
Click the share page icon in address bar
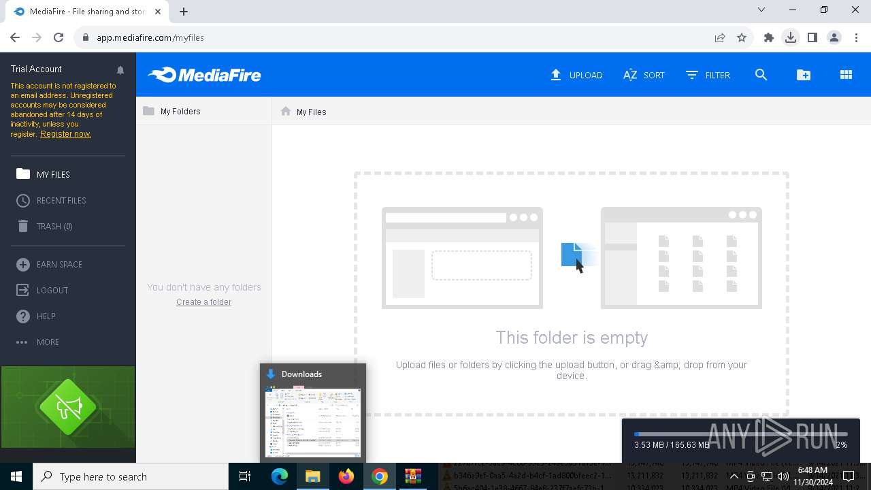coord(720,37)
